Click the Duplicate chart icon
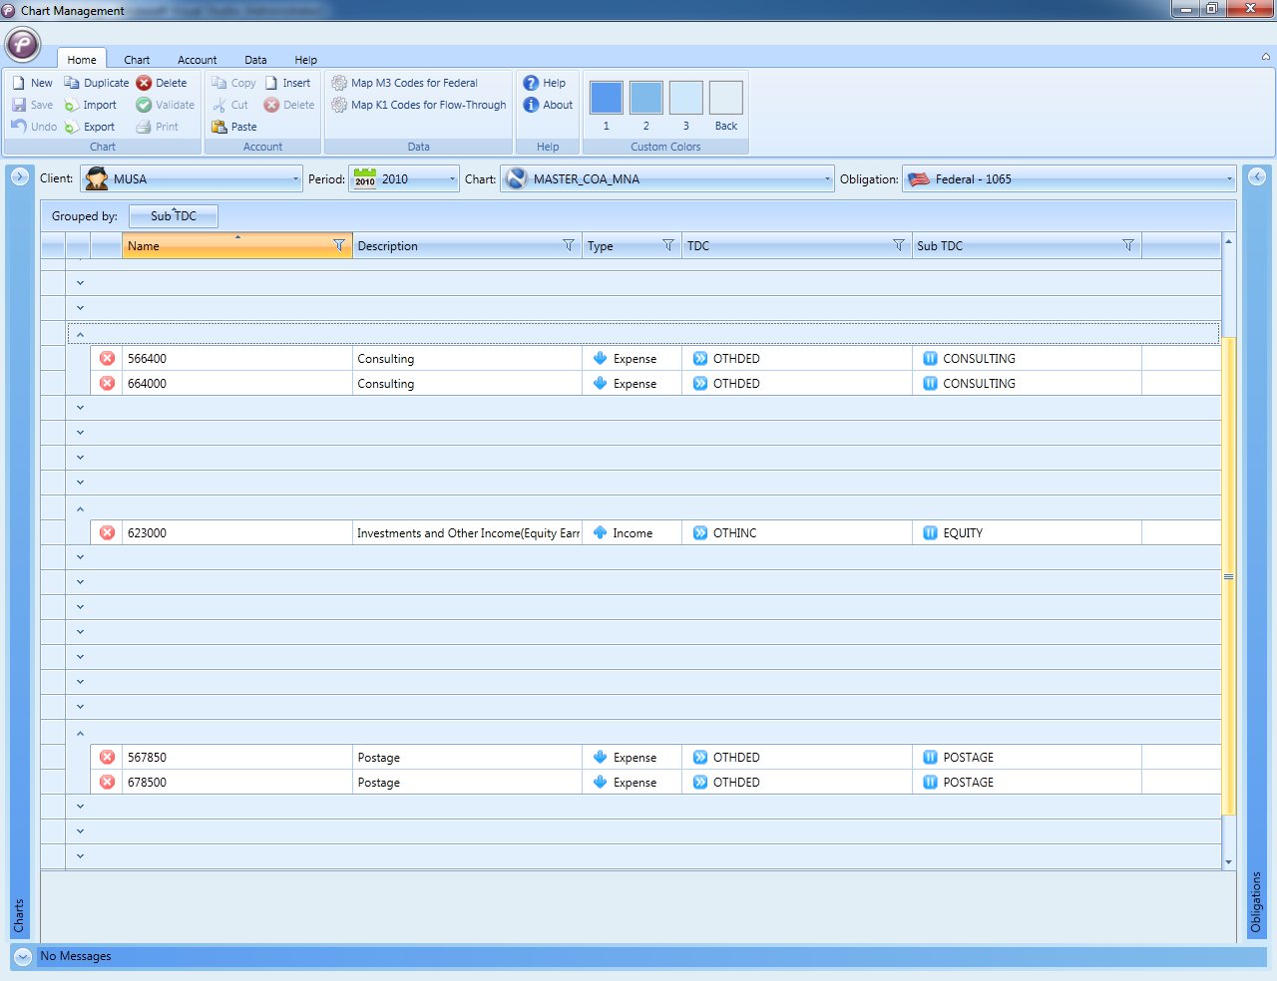 [x=72, y=83]
